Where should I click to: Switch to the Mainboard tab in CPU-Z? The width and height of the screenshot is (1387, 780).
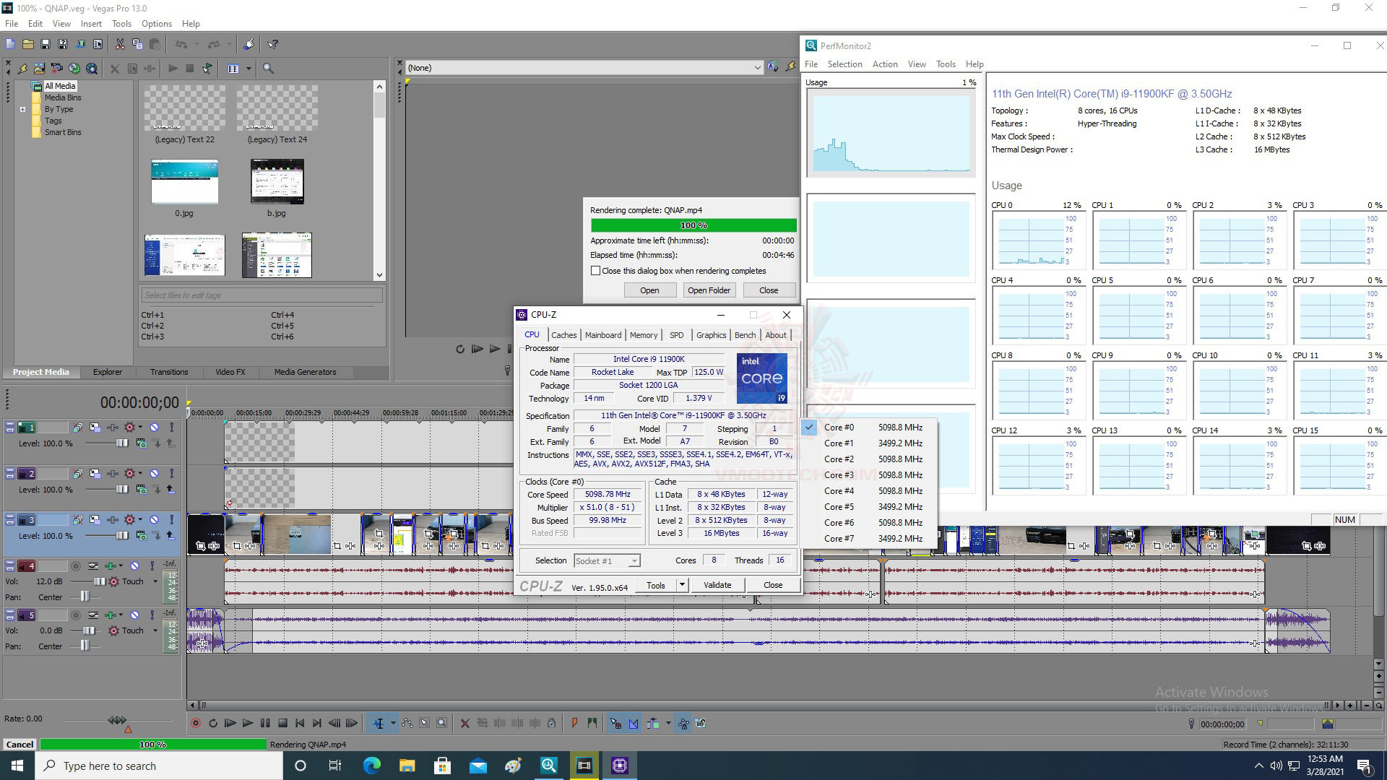coord(602,335)
